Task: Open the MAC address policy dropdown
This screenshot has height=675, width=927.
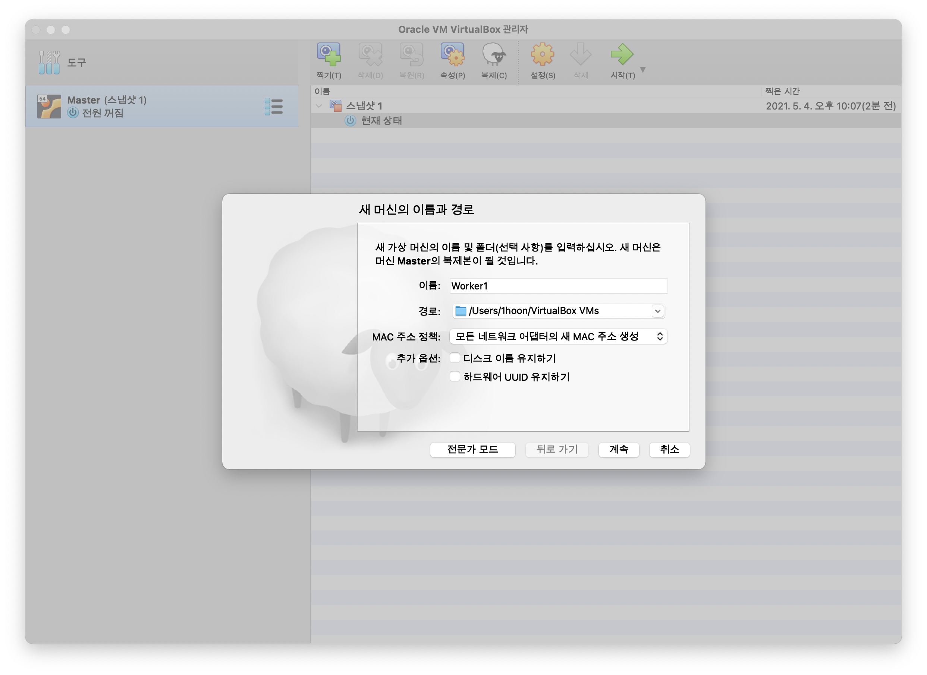Action: click(x=558, y=336)
